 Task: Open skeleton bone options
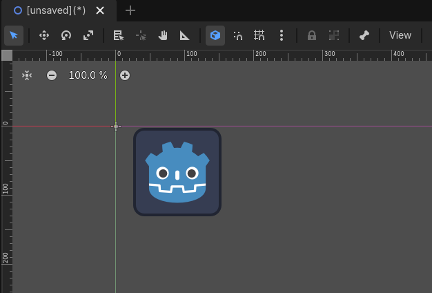364,36
